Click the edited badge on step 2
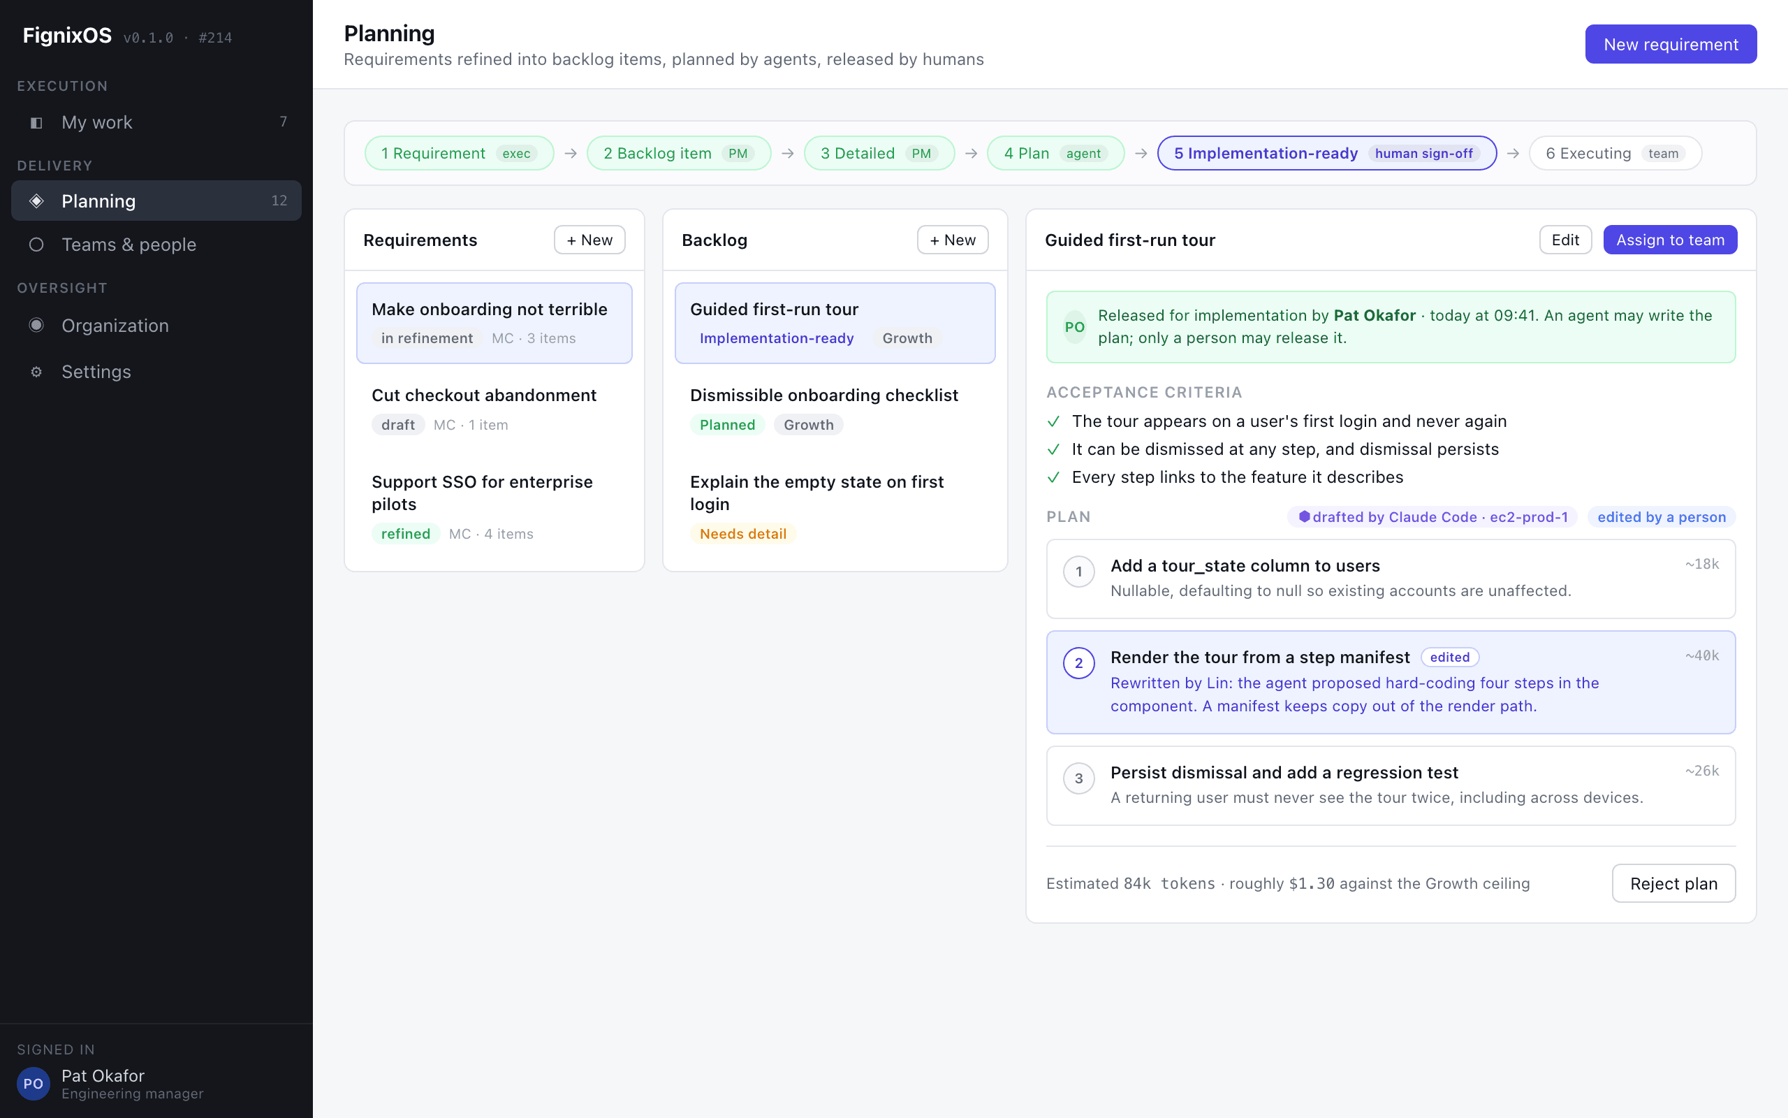This screenshot has height=1118, width=1788. [x=1450, y=658]
